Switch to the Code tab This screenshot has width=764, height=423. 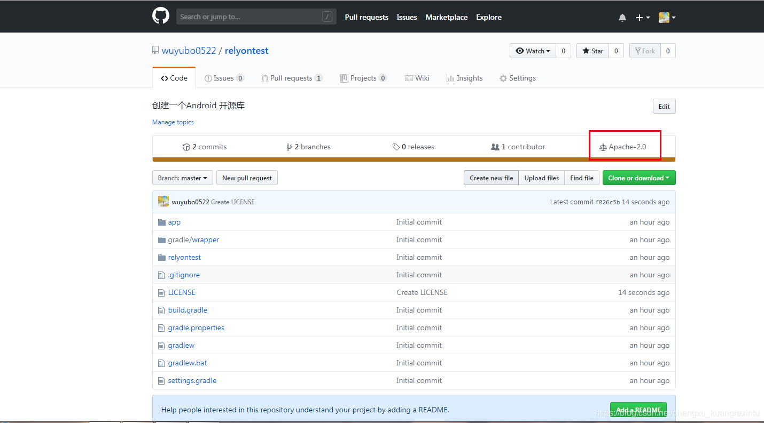coord(174,78)
